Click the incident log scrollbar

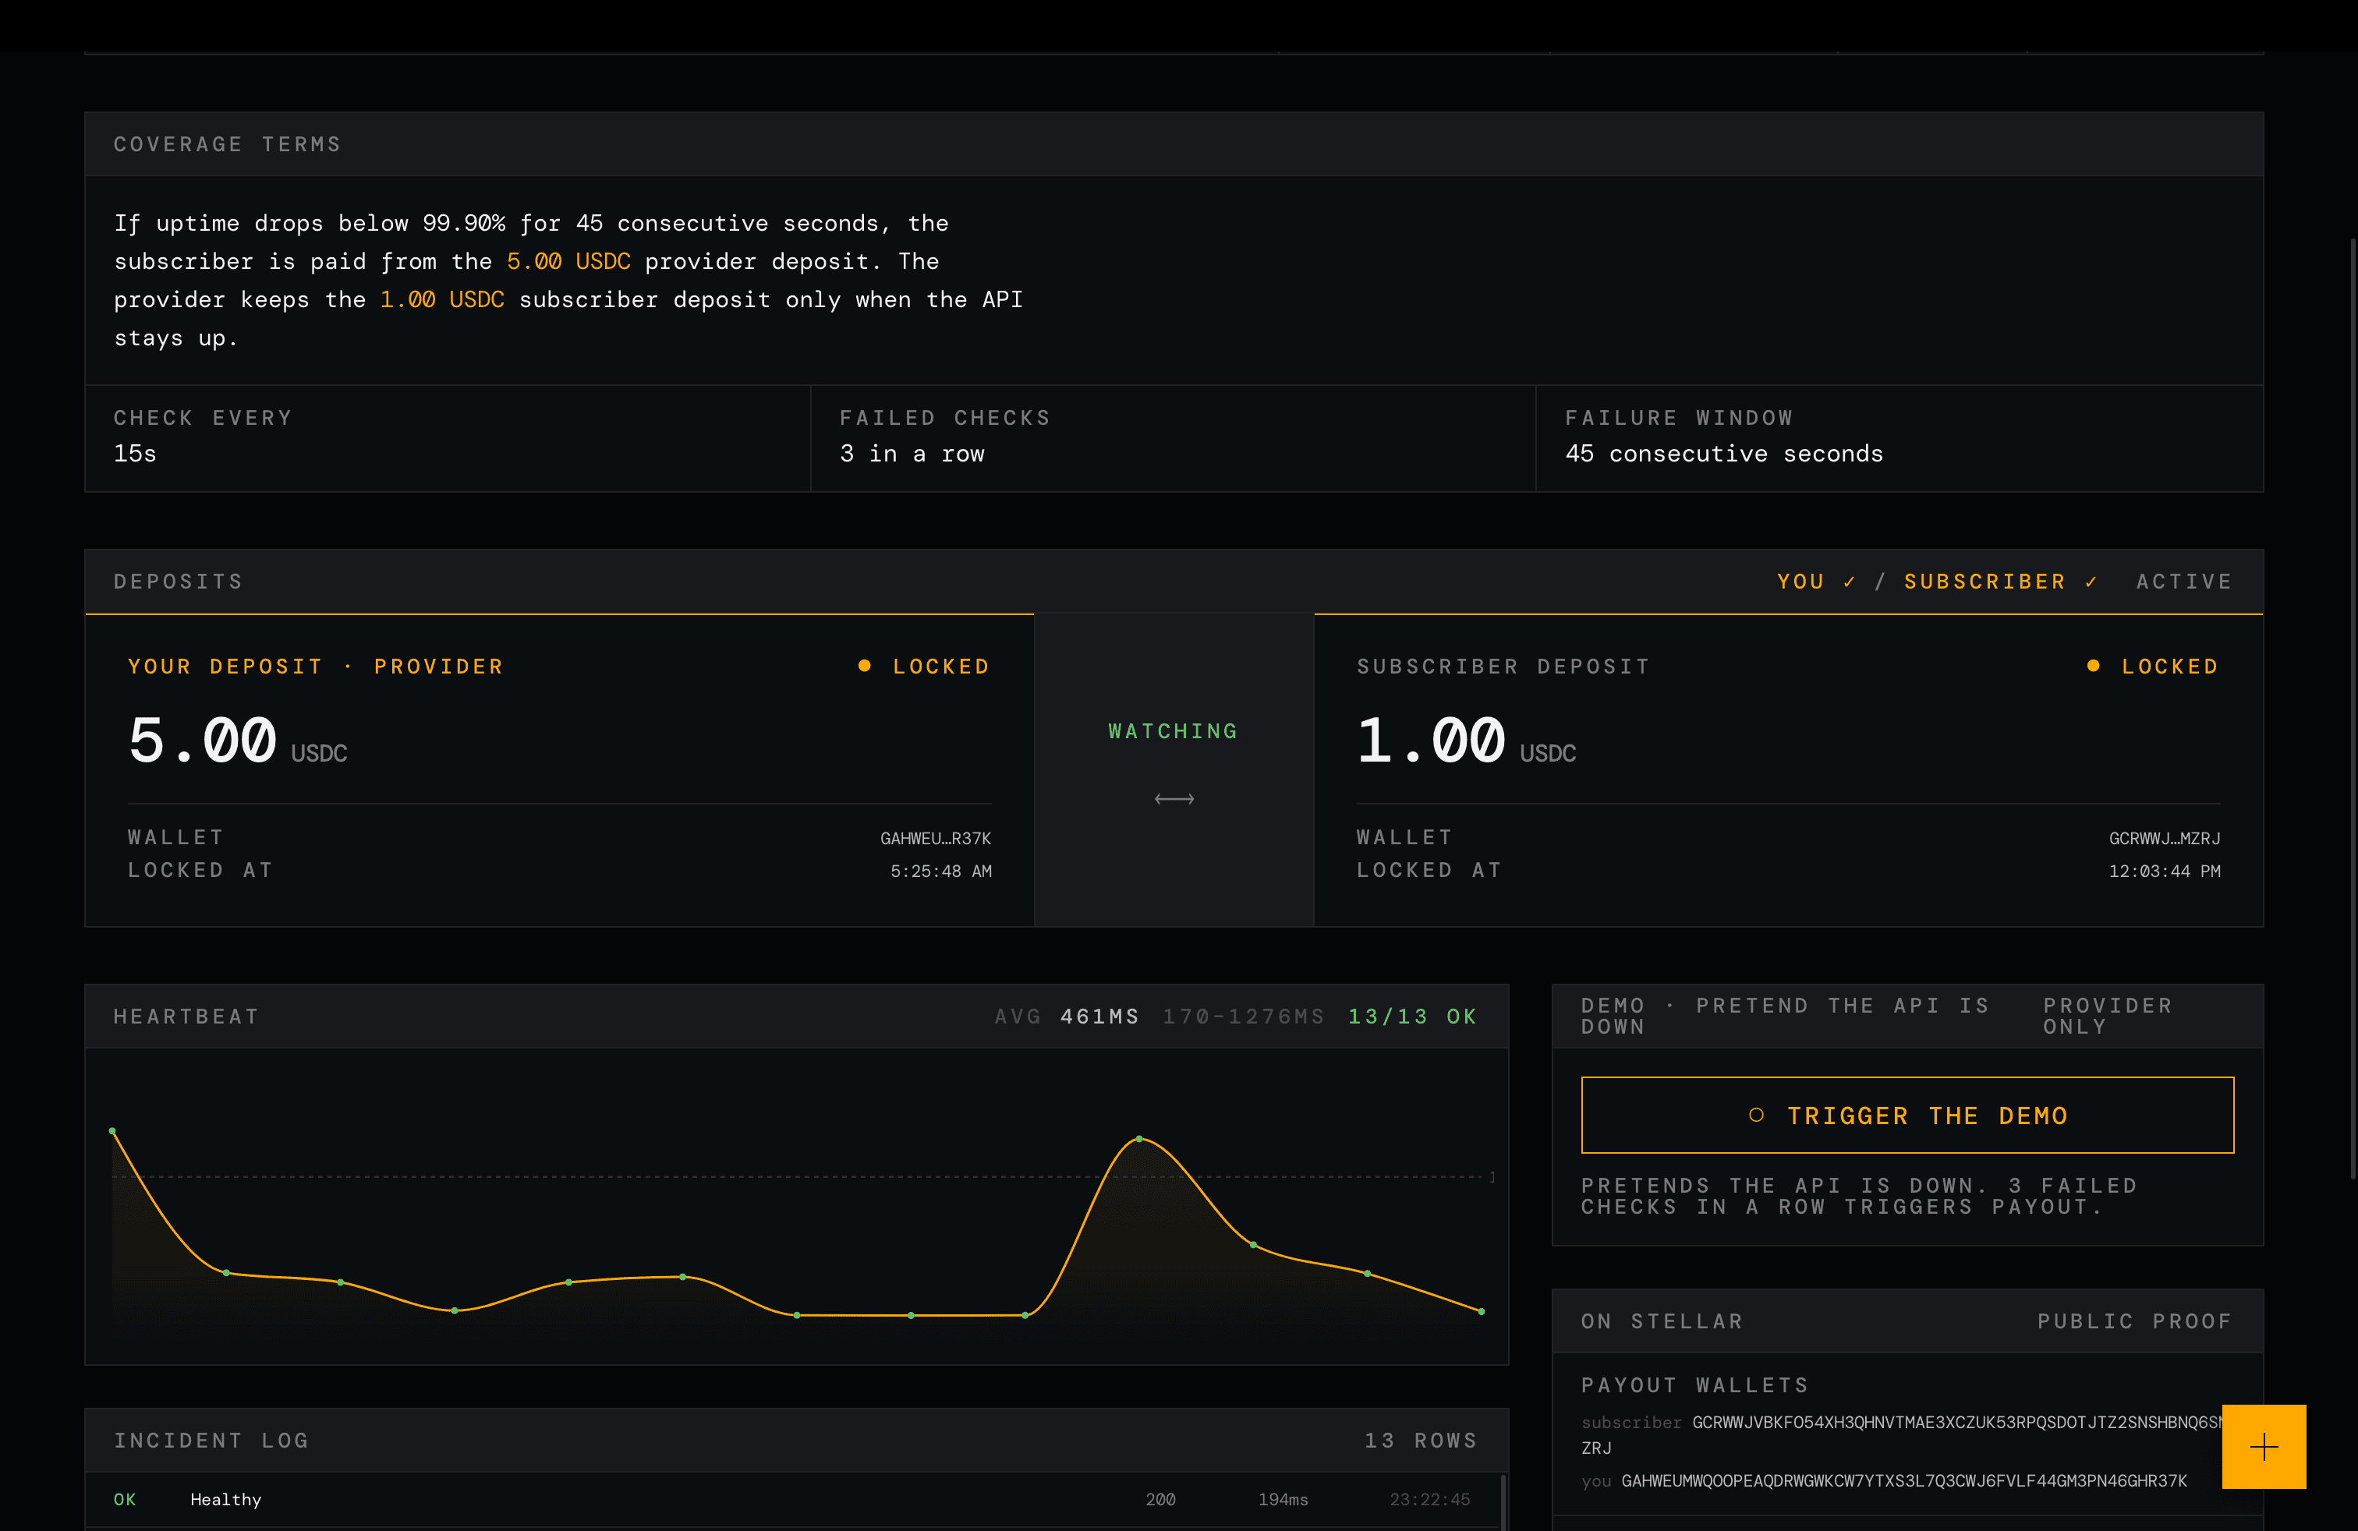point(1504,1502)
